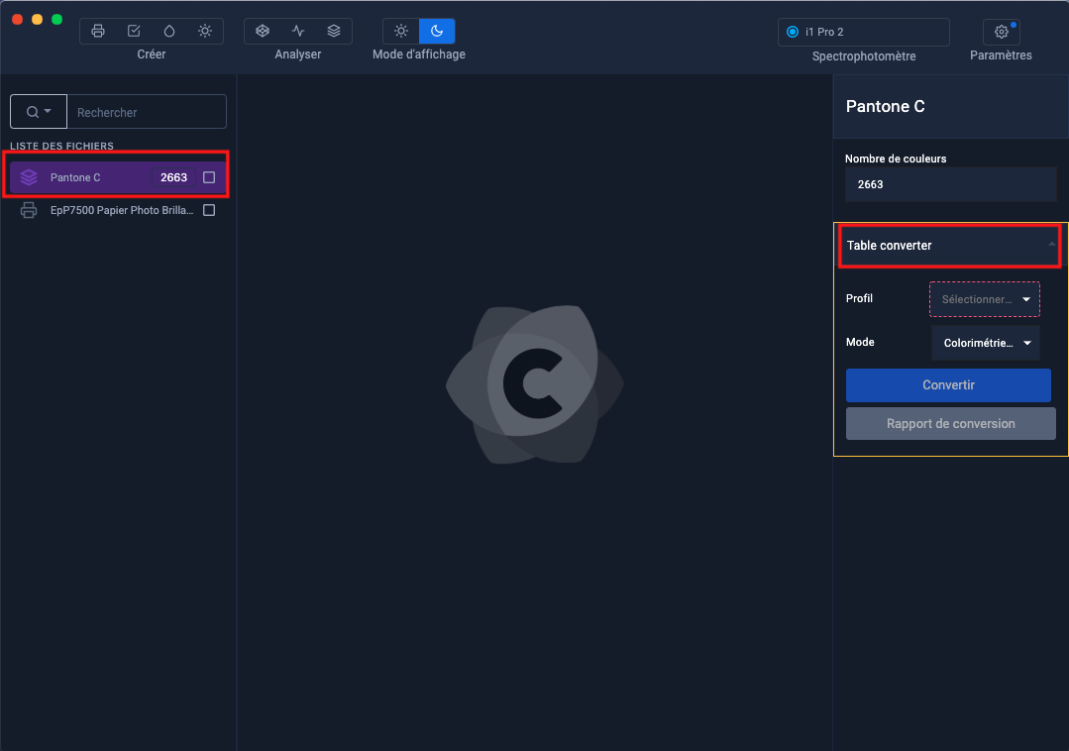
Task: Click the Pantone C panel title
Action: pyautogui.click(x=885, y=106)
